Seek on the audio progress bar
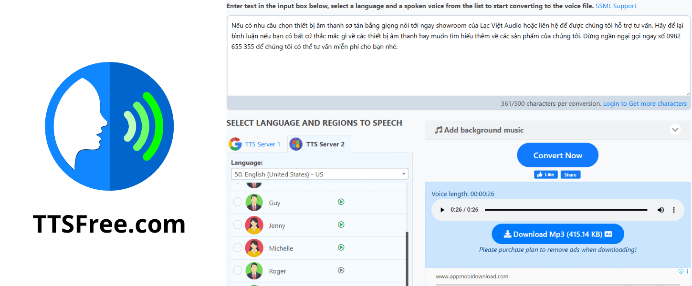This screenshot has width=692, height=286. pos(566,210)
